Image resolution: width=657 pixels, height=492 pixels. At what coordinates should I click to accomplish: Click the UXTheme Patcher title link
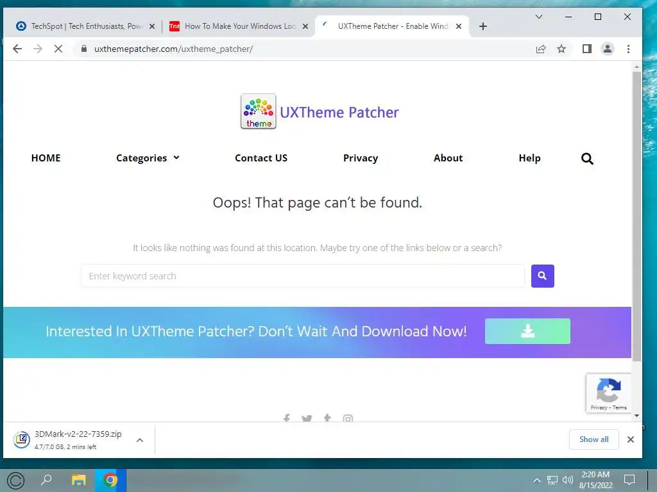pyautogui.click(x=339, y=112)
